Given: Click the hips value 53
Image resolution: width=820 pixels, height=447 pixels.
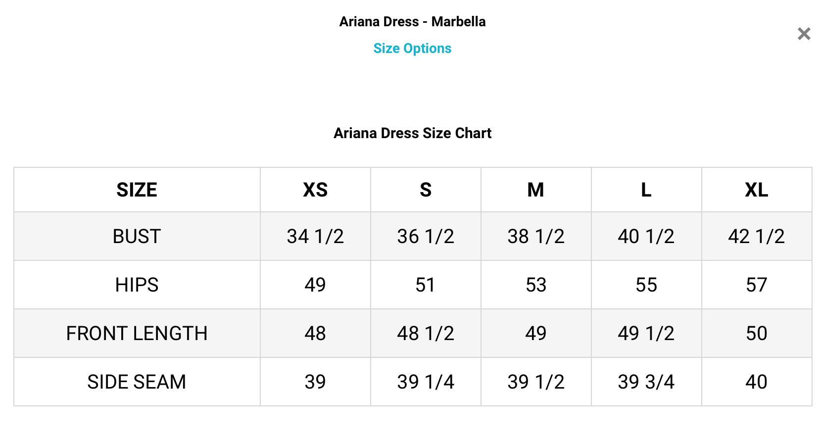Looking at the screenshot, I should click(x=535, y=285).
